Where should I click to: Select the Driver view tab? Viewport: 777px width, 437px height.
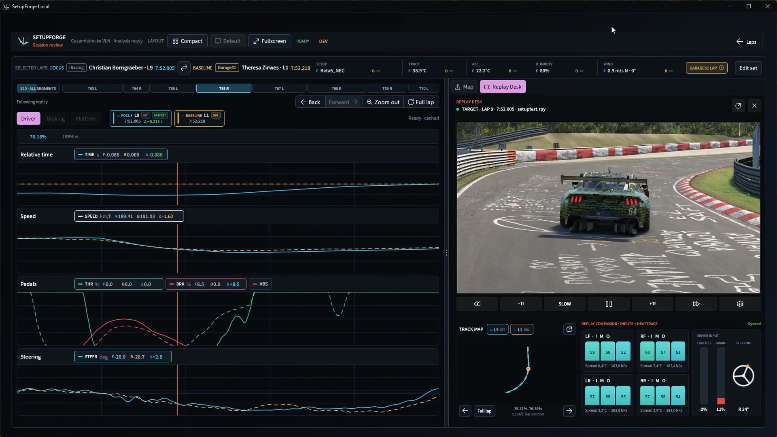pos(28,119)
